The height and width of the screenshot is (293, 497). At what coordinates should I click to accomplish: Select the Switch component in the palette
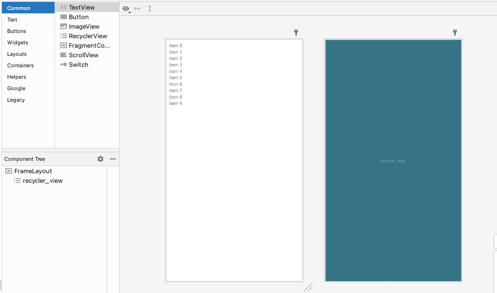[64, 64]
